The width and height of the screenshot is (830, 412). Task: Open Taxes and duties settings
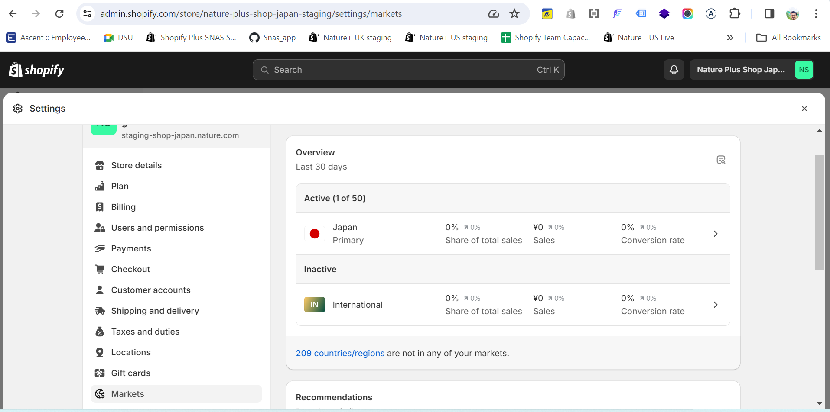click(x=176, y=332)
